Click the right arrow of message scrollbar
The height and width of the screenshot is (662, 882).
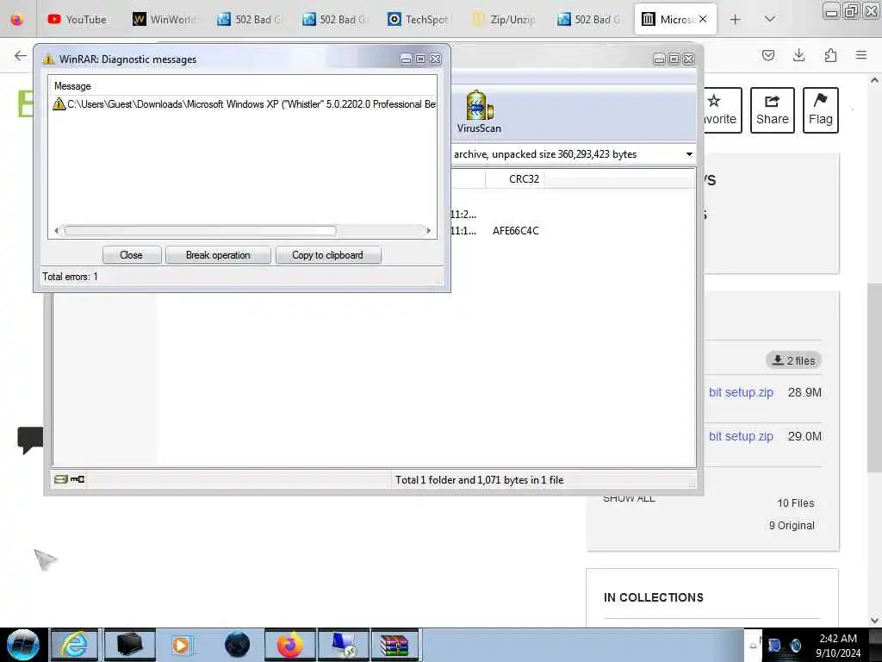[x=429, y=230]
